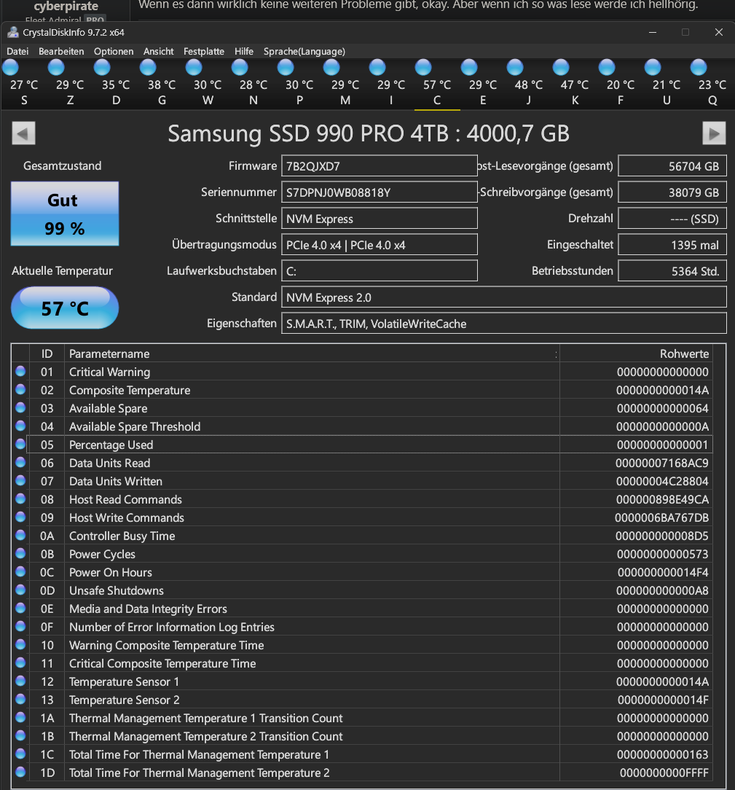Select drive E disk icon
Screen dimensions: 735x790
(x=469, y=68)
